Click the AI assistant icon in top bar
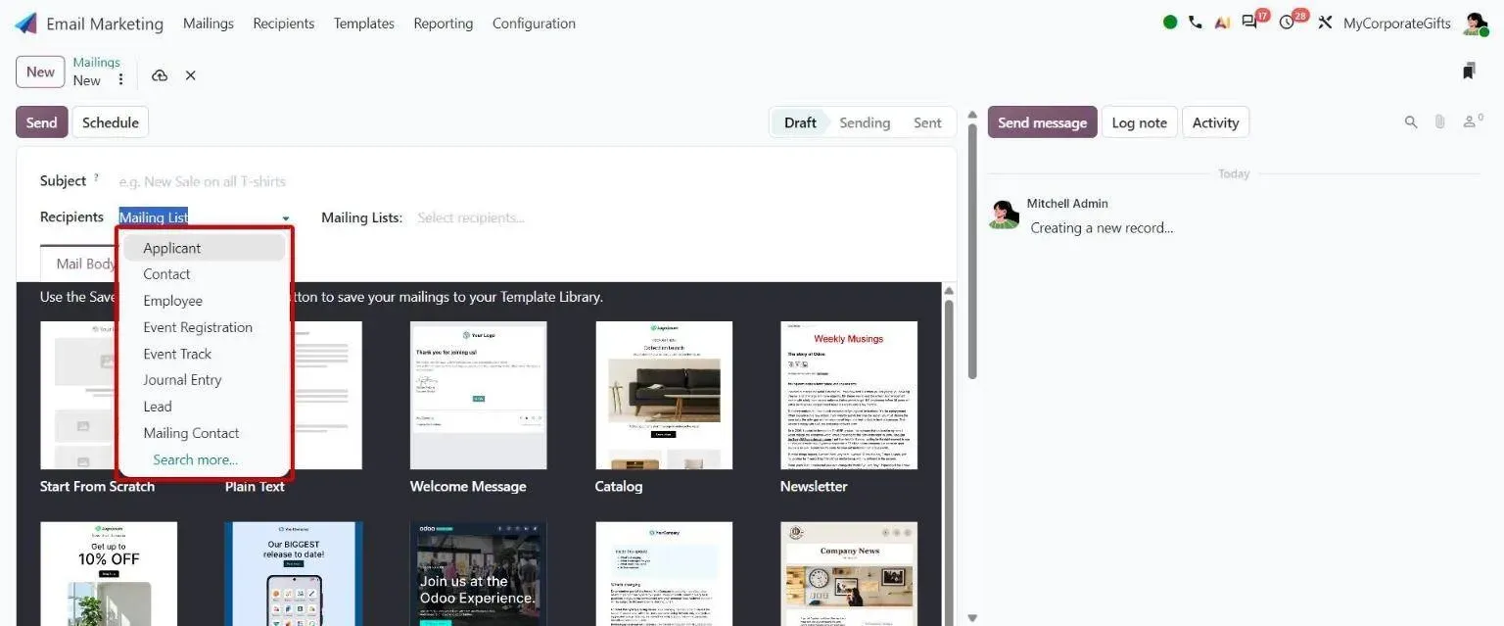 (x=1222, y=23)
